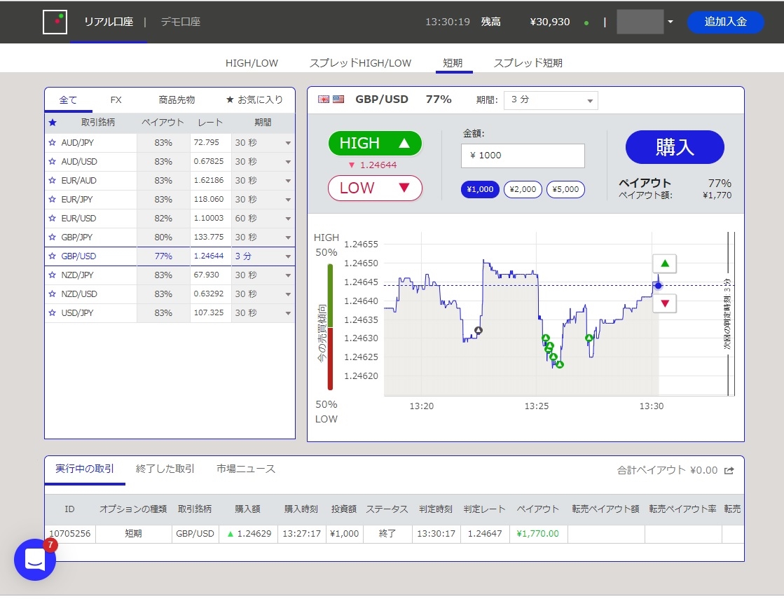Switch to スプレッドHIGH/LOW tab
This screenshot has width=784, height=599.
click(x=360, y=63)
